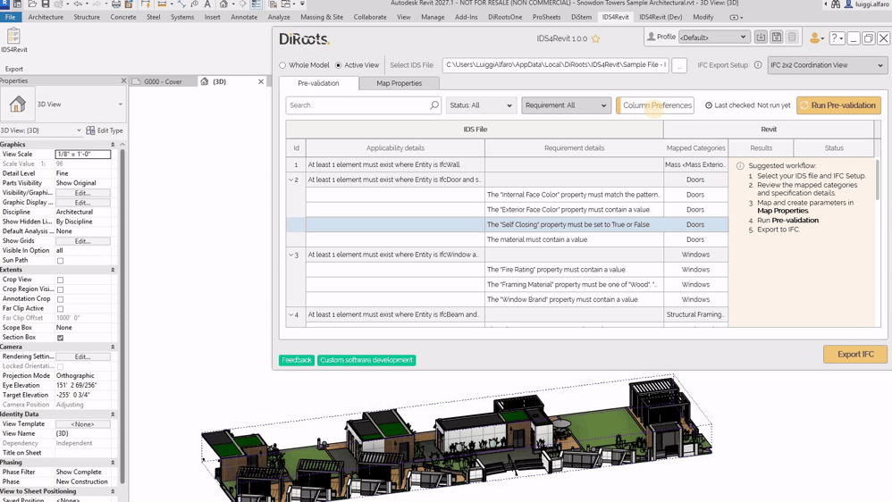Open the 3D View: {3D} instance dropdown

(x=41, y=130)
